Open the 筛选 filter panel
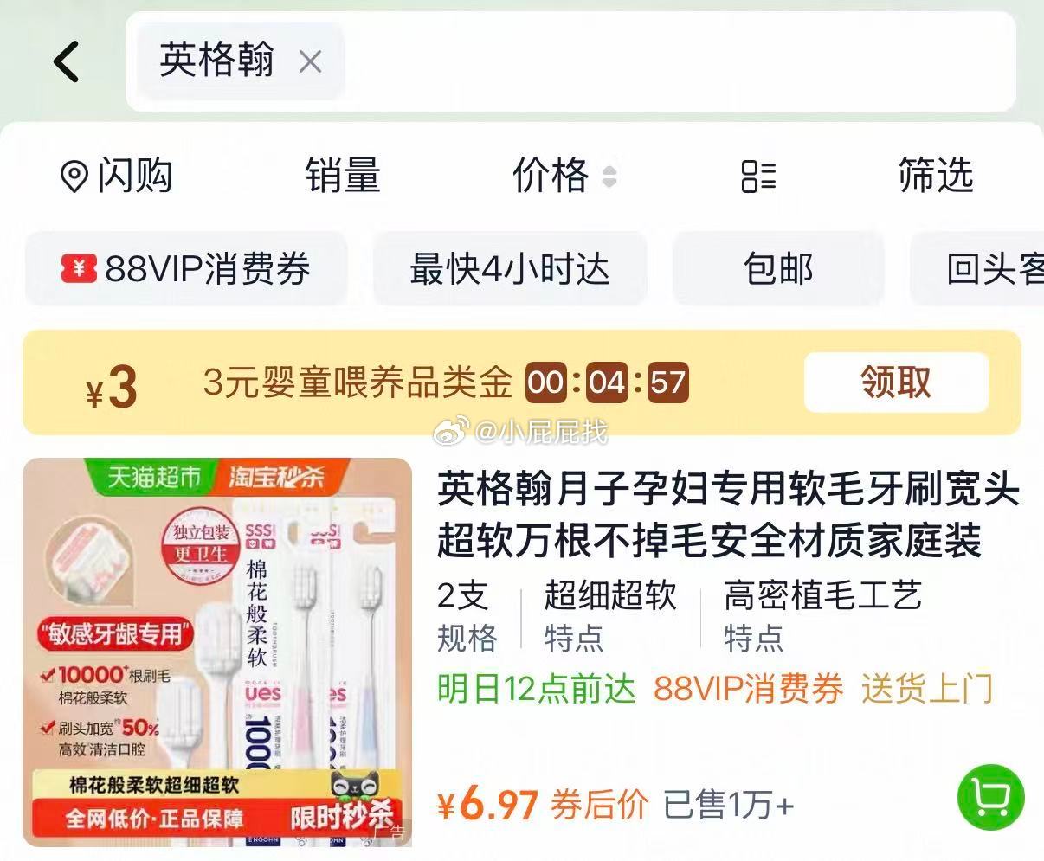The image size is (1044, 861). (936, 176)
